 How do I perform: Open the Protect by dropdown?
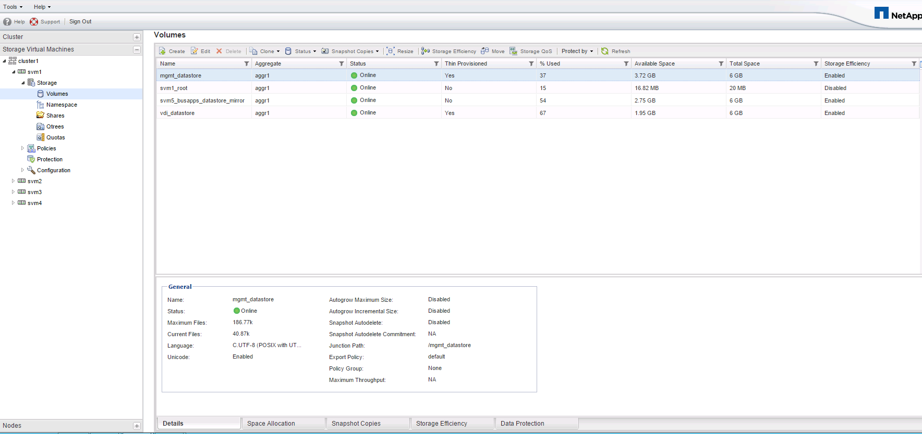tap(577, 51)
